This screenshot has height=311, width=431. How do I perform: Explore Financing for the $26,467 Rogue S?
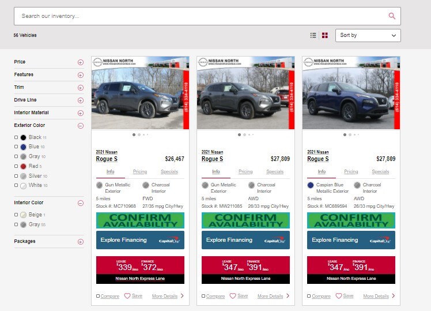click(140, 240)
